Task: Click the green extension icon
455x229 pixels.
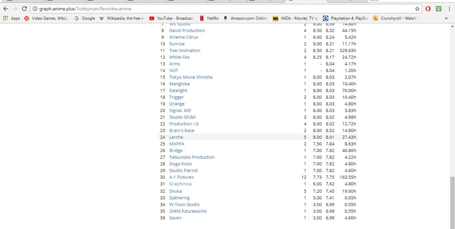Action: pyautogui.click(x=439, y=9)
